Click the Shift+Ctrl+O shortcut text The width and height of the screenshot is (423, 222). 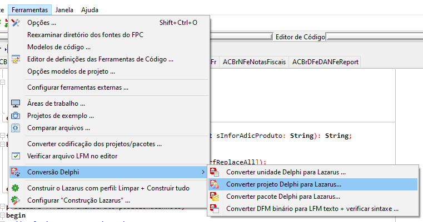(x=178, y=23)
